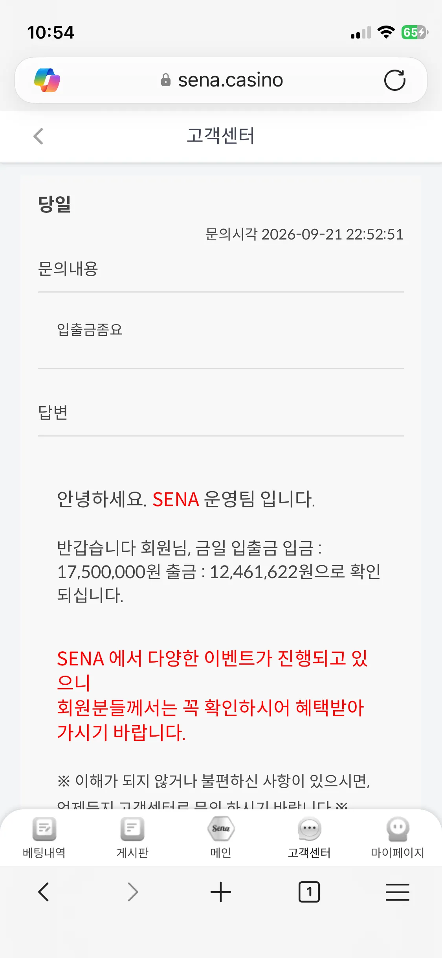Tap the padlock security icon
Viewport: 442px width, 958px height.
tap(166, 80)
